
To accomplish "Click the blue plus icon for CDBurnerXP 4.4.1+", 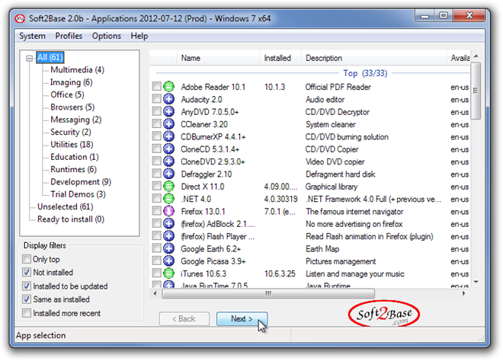I will [x=168, y=136].
